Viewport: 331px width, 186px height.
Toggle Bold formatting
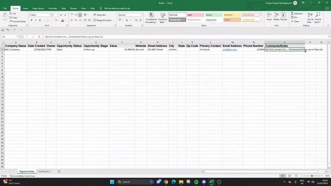32,20
